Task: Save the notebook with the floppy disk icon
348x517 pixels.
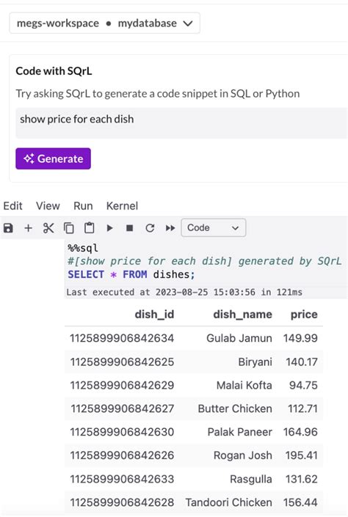Action: pyautogui.click(x=8, y=228)
